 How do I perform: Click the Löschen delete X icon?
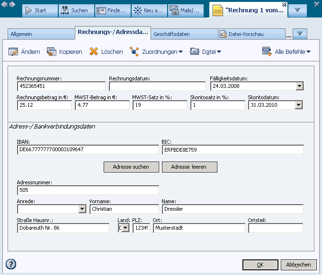point(94,52)
